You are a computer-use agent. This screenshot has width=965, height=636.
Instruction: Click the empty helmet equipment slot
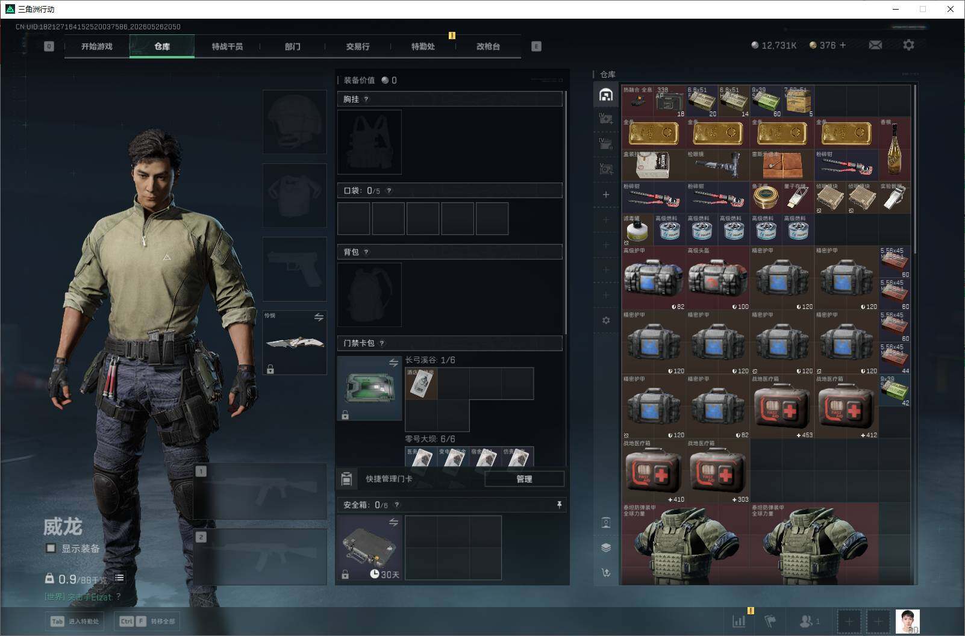pos(295,122)
